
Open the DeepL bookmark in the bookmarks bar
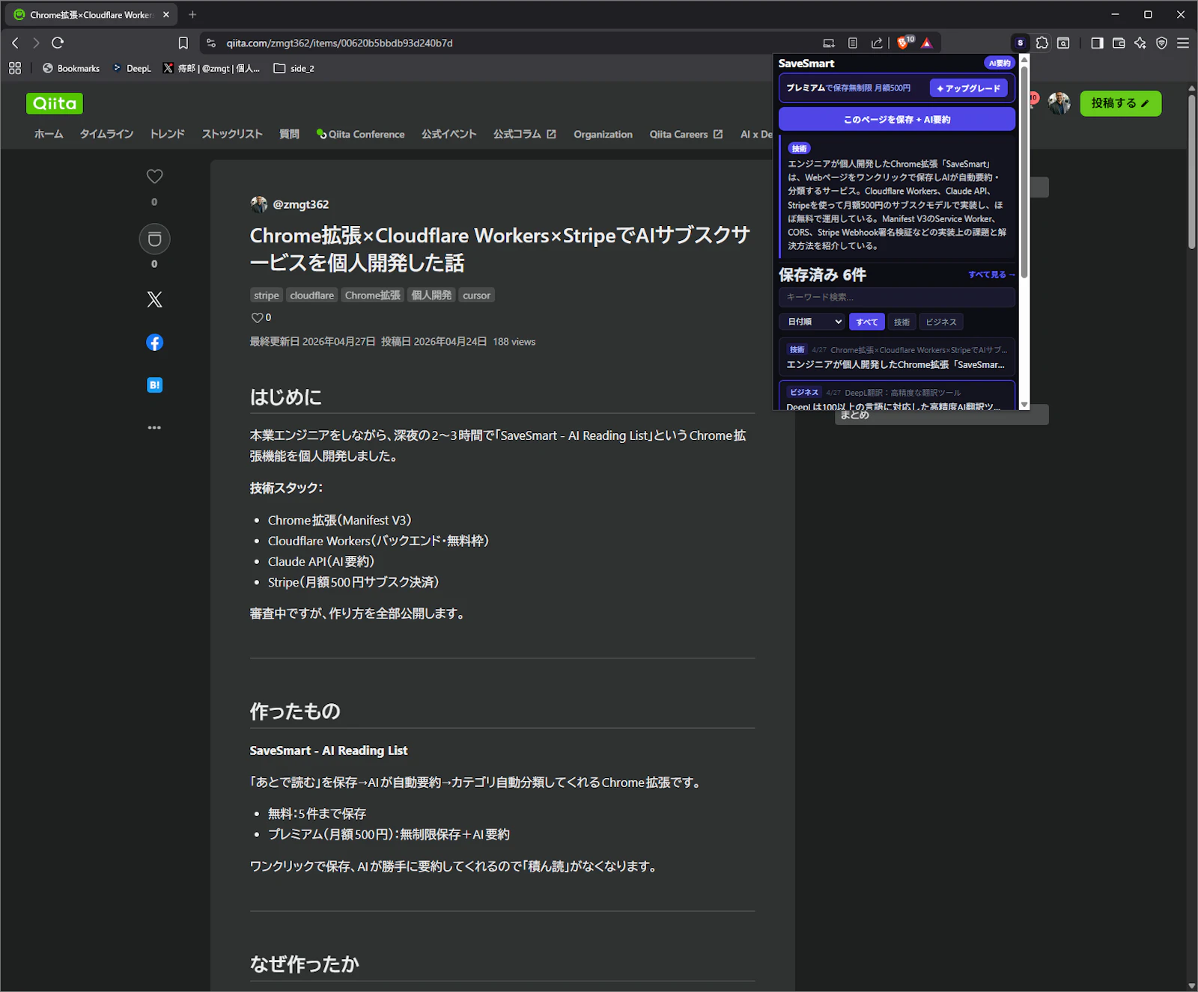pyautogui.click(x=132, y=68)
